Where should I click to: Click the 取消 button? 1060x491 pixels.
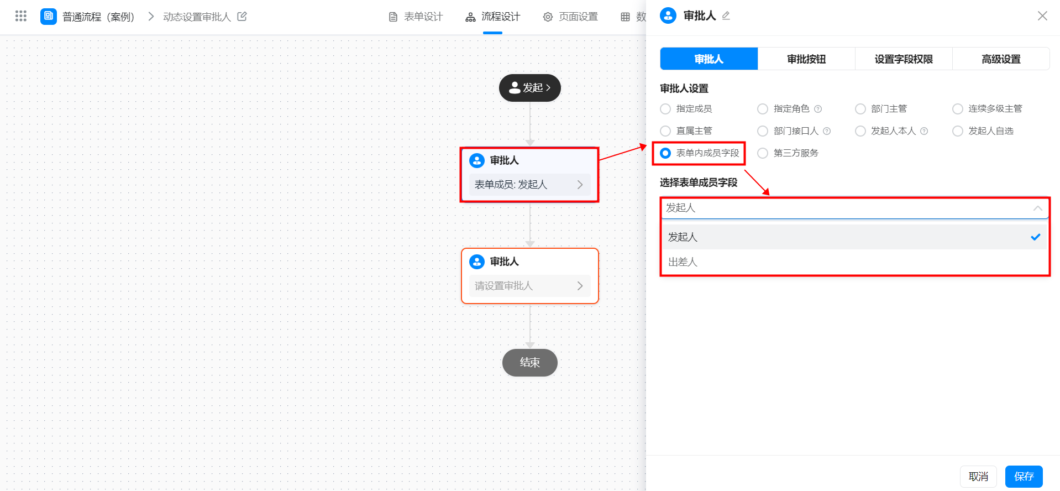tap(978, 477)
